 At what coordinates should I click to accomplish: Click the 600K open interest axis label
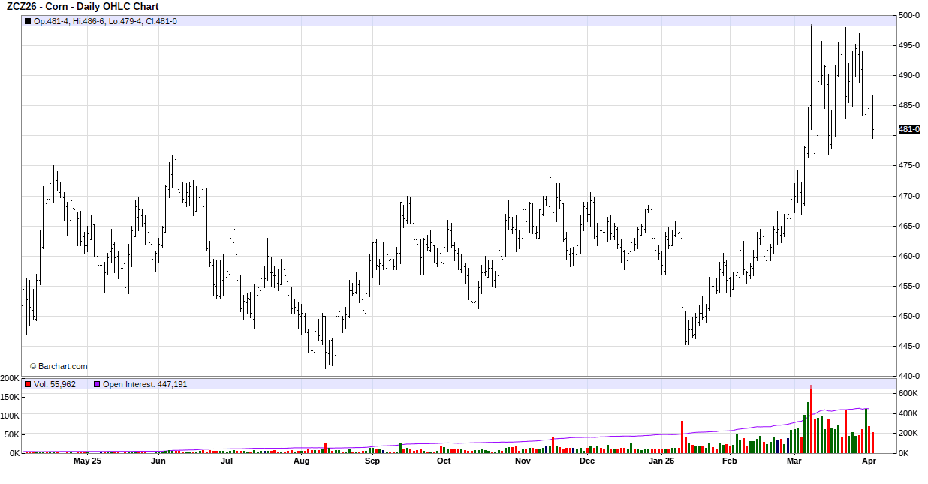tap(909, 393)
